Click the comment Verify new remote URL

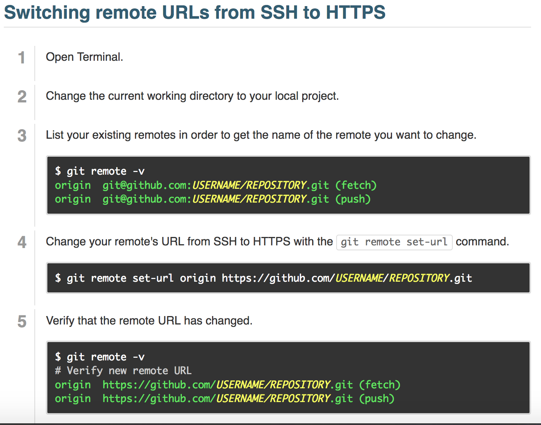[123, 370]
